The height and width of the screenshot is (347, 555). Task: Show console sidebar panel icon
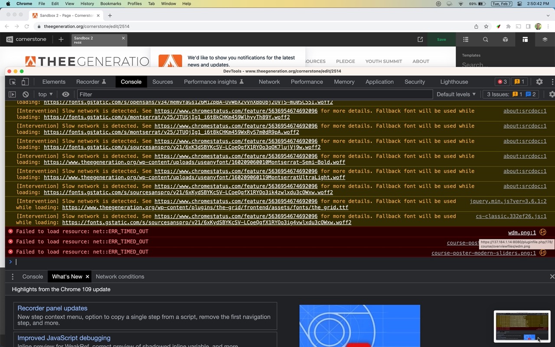pos(12,95)
